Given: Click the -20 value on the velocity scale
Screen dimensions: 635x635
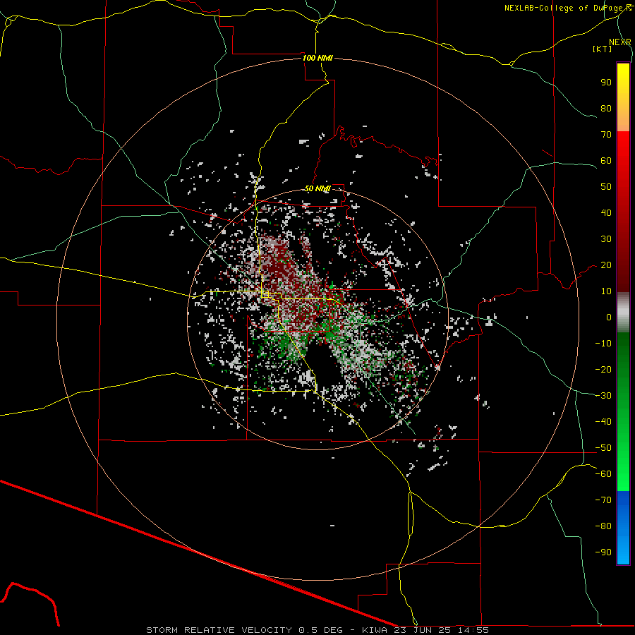Looking at the screenshot, I should click(603, 369).
